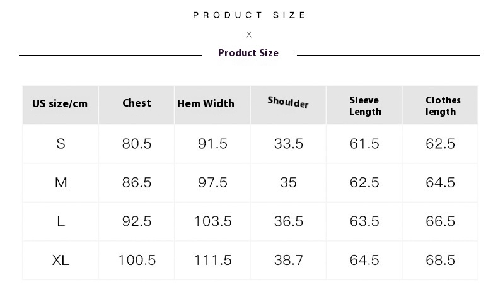This screenshot has width=498, height=294.
Task: Click the US size/cm column header
Action: [60, 103]
